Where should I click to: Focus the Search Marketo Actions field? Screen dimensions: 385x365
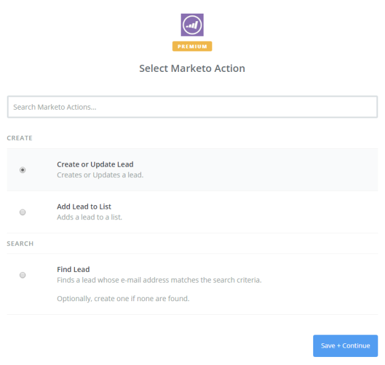coord(192,107)
